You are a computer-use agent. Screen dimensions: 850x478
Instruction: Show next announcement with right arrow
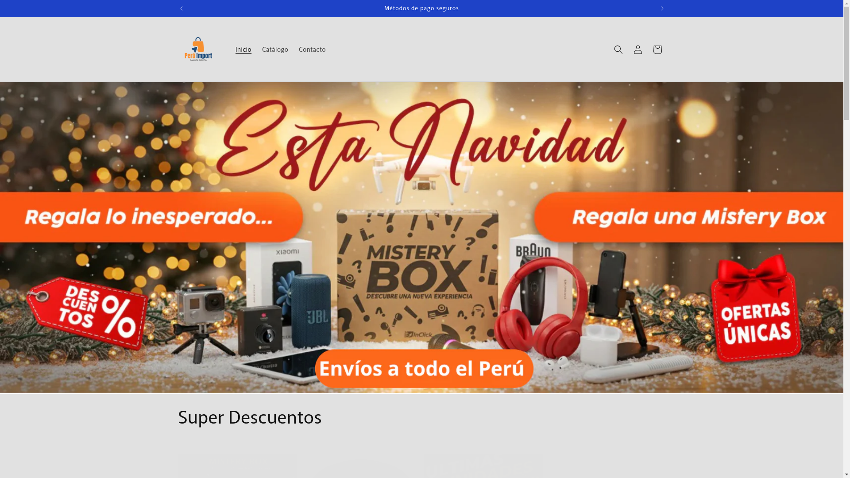[662, 8]
